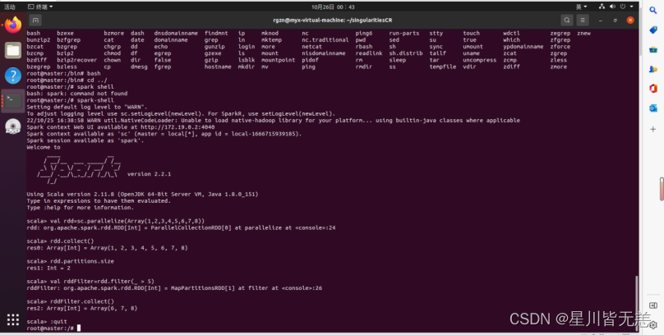The image size is (664, 335).
Task: Click the terminal vertical scrollbar
Action: pyautogui.click(x=636, y=302)
